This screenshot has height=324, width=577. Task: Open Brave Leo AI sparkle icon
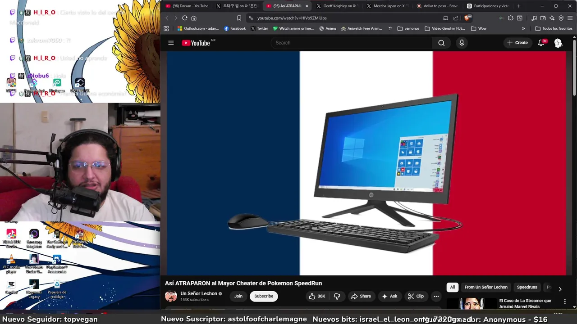pyautogui.click(x=552, y=18)
